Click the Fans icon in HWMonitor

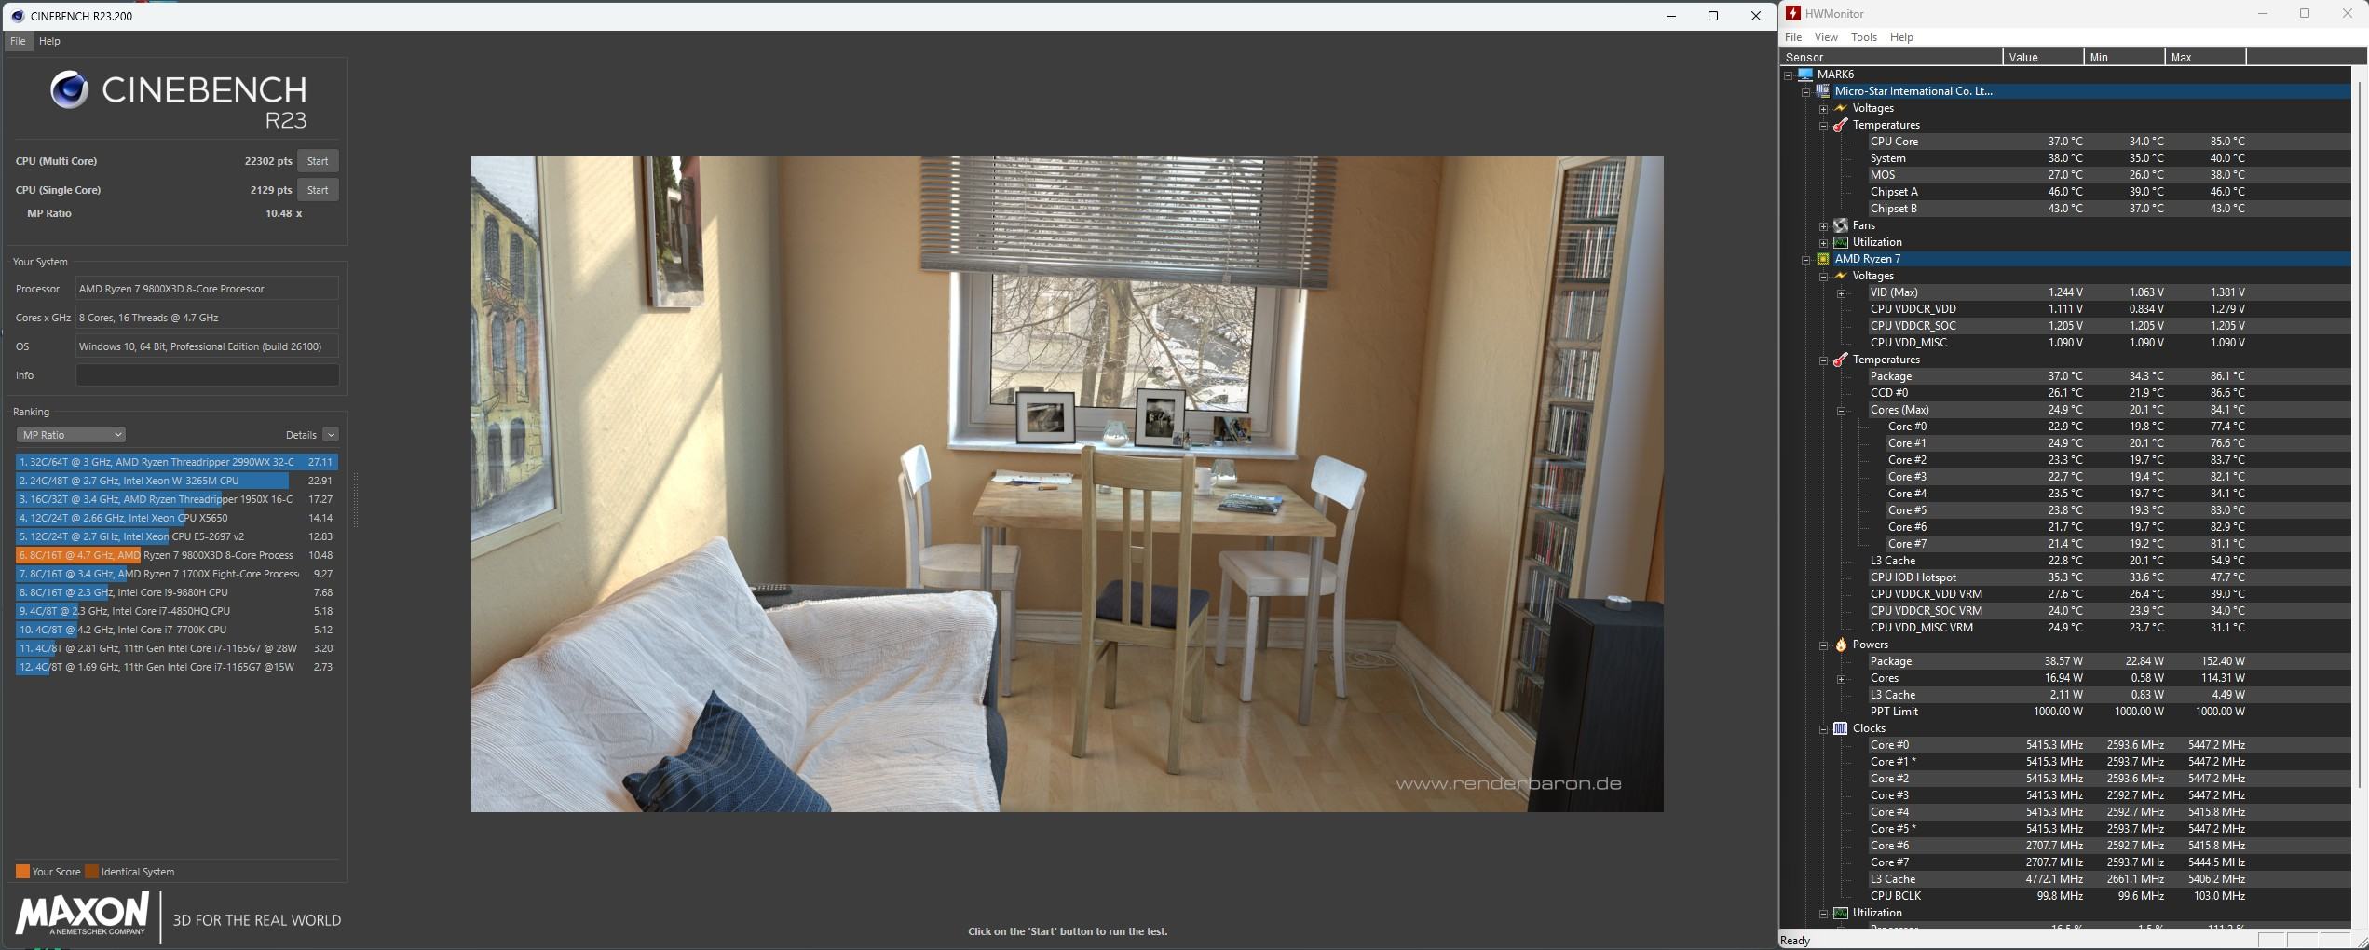(x=1841, y=225)
